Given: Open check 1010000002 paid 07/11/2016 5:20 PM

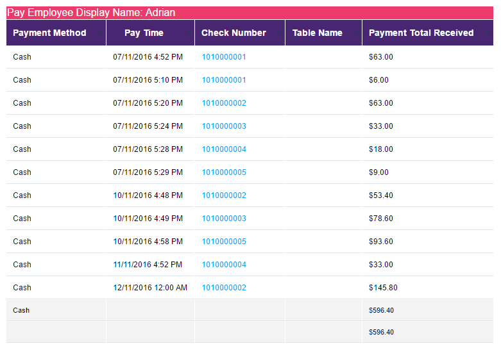Looking at the screenshot, I should click(x=224, y=103).
